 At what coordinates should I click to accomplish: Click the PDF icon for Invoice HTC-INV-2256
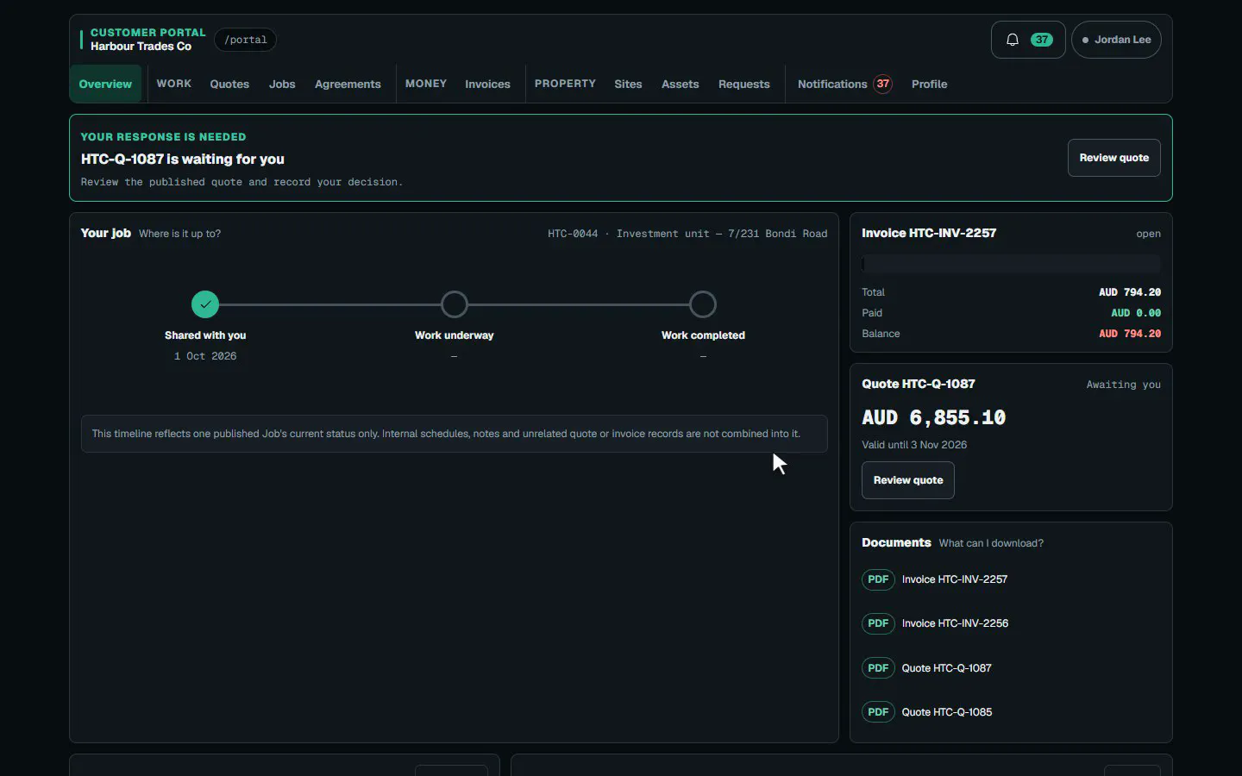(878, 623)
